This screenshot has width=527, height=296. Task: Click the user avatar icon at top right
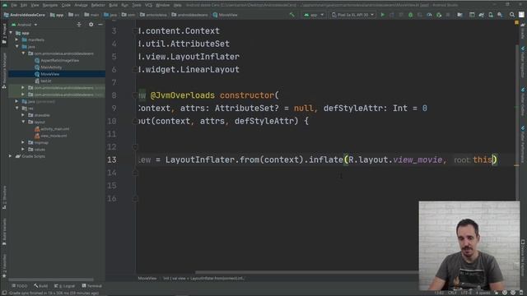521,15
